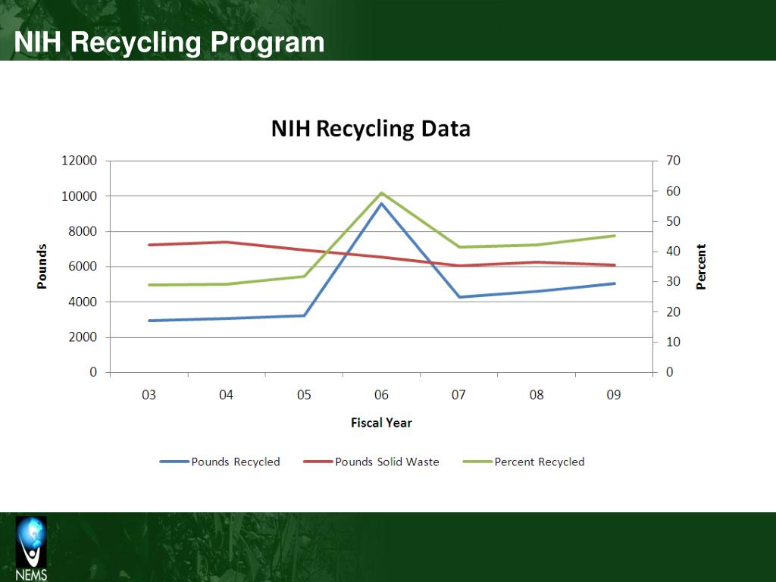Click the green line peak at year 06
Screen dimensions: 776x582
pyautogui.click(x=382, y=193)
